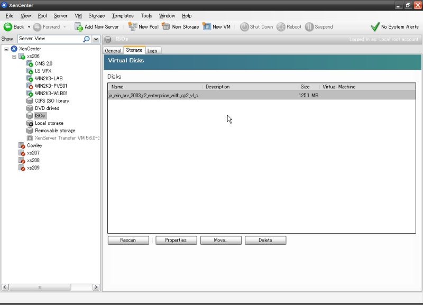Open the Forward history dropdown arrow
This screenshot has height=305, width=423.
(x=65, y=27)
